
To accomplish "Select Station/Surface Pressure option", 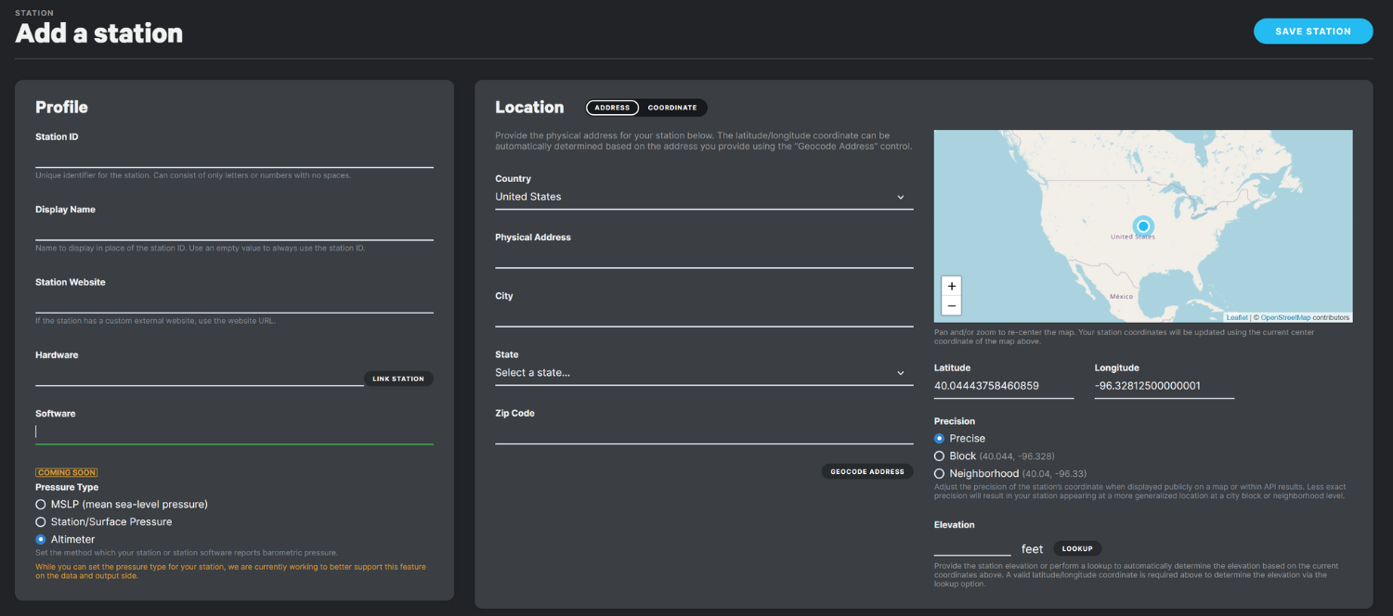I will tap(41, 522).
